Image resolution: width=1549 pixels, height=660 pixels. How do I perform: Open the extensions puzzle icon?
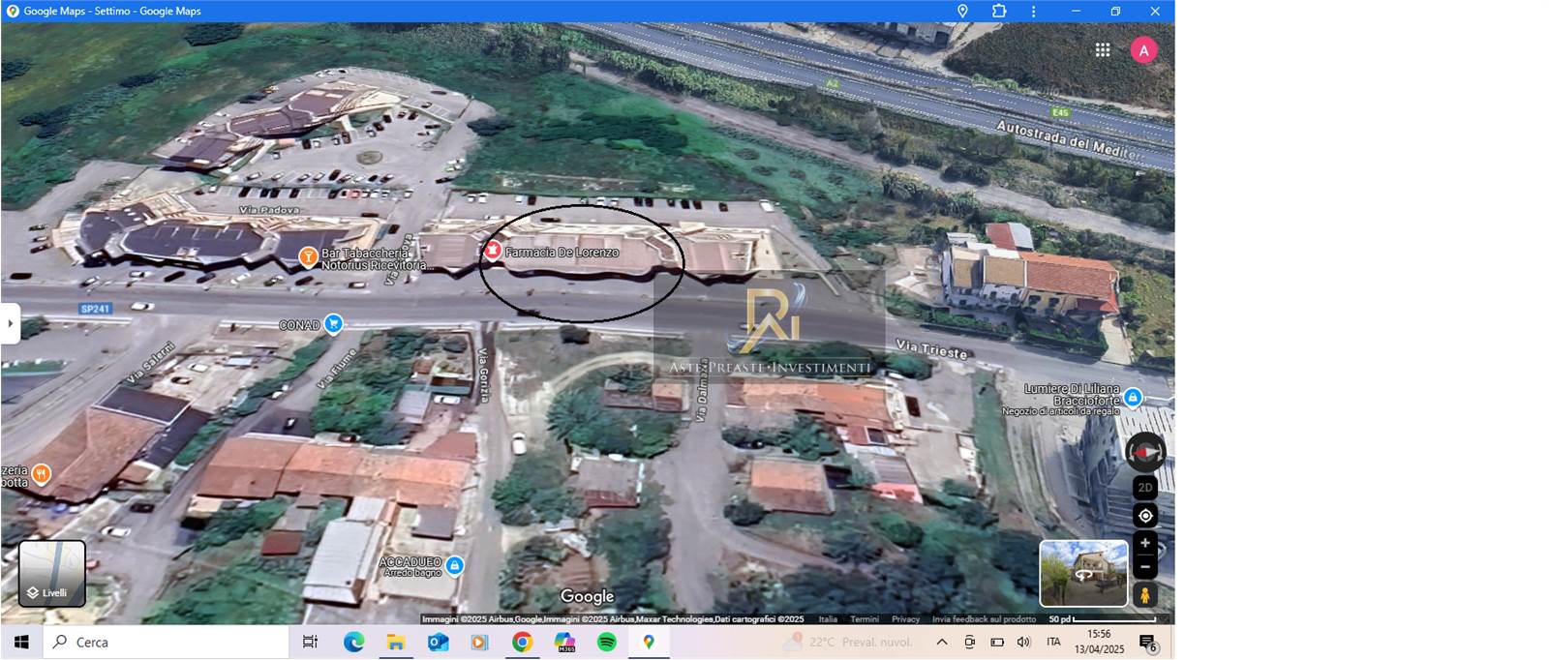click(x=999, y=11)
